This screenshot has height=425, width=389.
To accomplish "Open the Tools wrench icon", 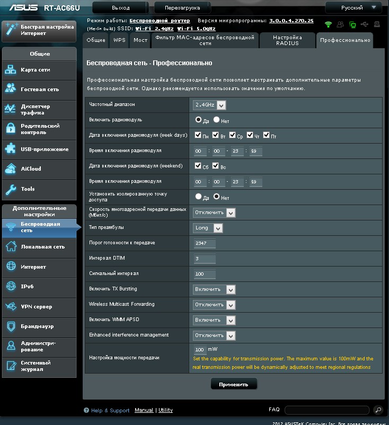I will [11, 189].
